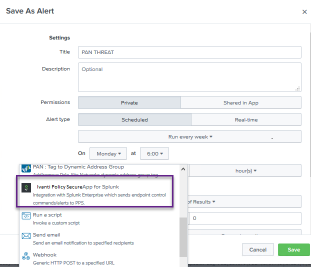Click the 'Permissions' label
This screenshot has height=267, width=311.
pos(55,102)
